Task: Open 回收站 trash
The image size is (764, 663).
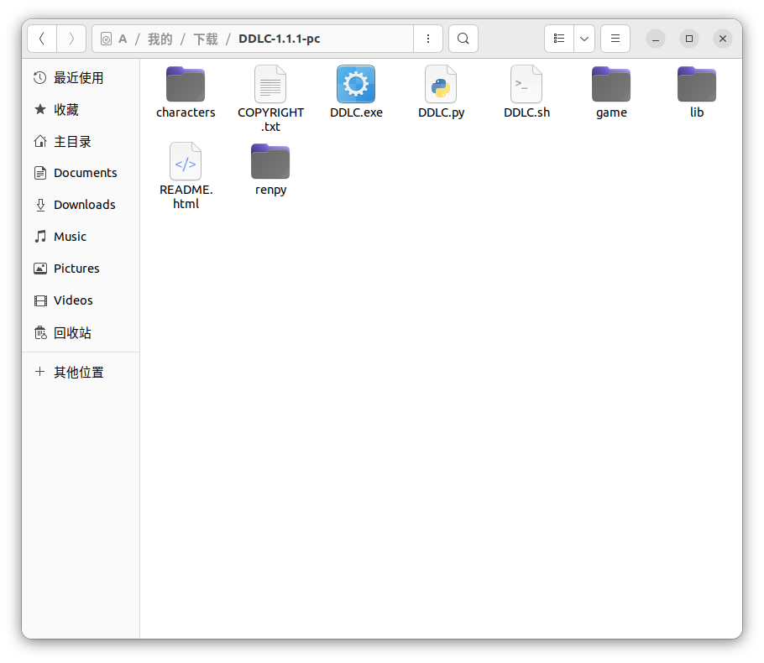Action: click(81, 332)
